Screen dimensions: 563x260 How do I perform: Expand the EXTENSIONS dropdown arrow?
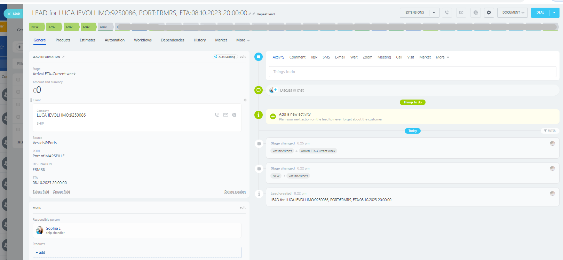click(434, 13)
